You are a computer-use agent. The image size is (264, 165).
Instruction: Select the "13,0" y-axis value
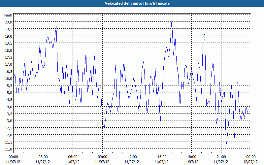pyautogui.click(x=9, y=121)
